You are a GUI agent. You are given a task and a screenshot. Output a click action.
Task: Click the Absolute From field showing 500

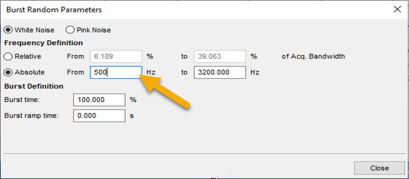point(116,72)
